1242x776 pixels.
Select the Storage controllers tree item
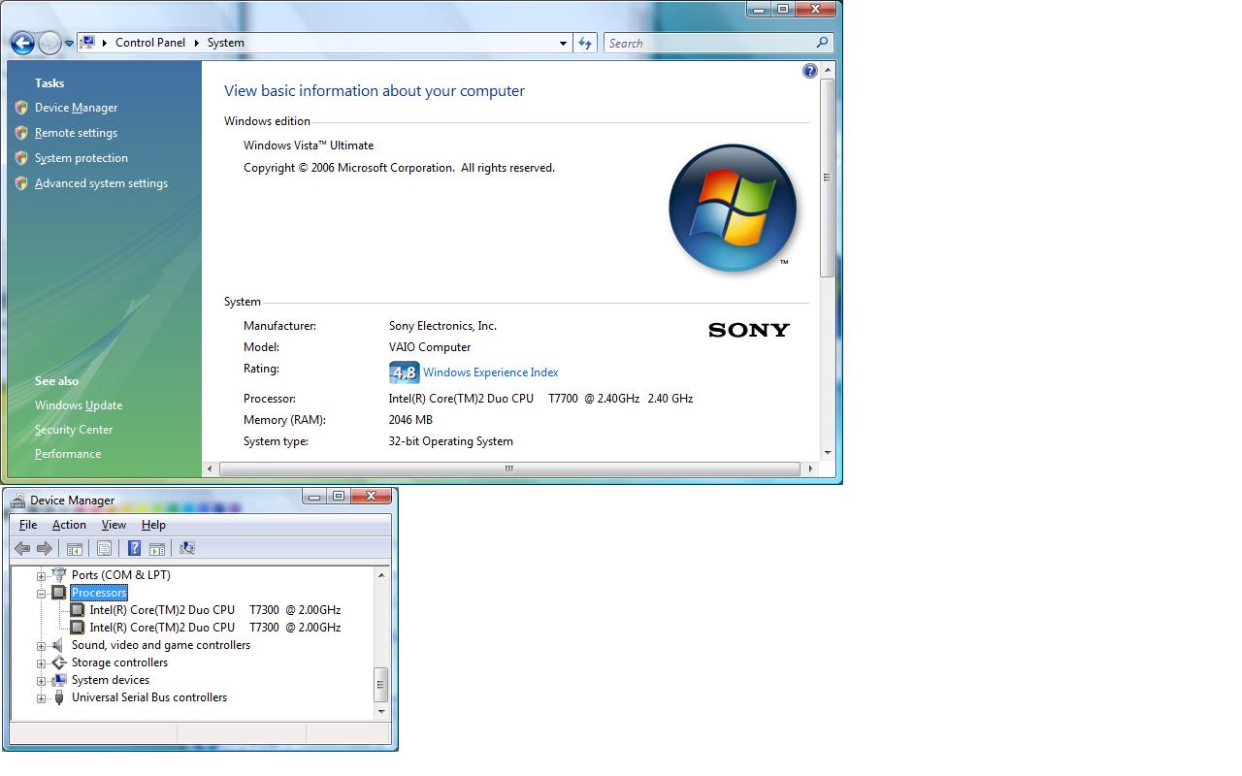[119, 663]
